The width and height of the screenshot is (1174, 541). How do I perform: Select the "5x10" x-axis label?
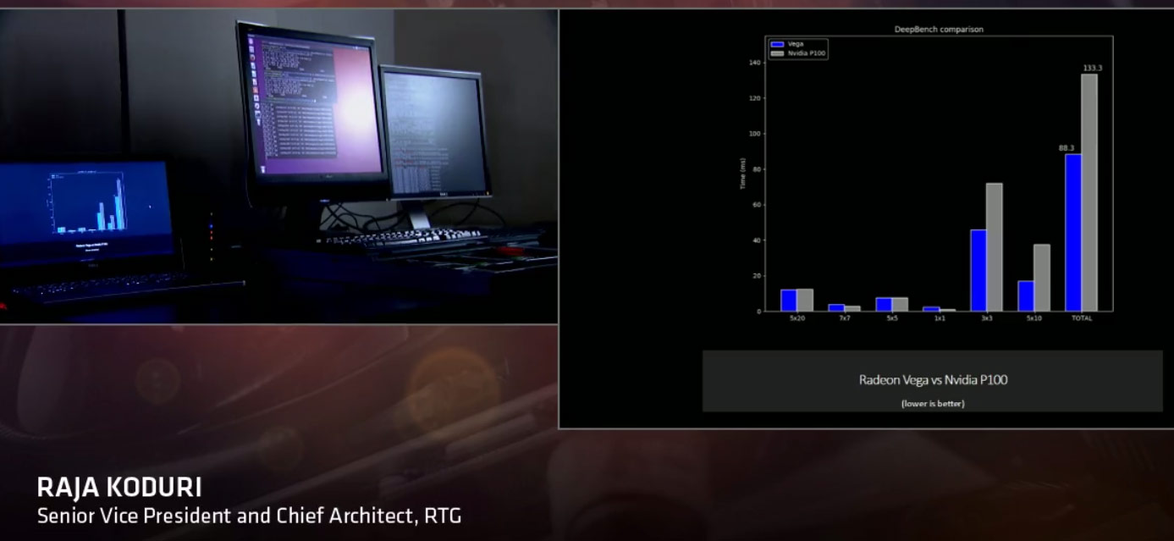pyautogui.click(x=1034, y=318)
